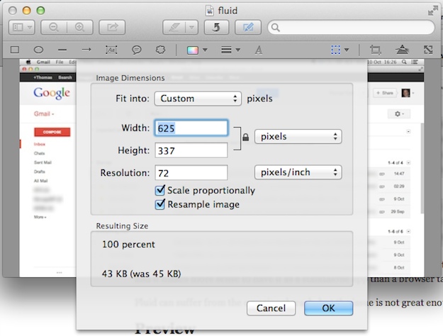
Task: Open the width/height pixels unit dropdown
Action: 298,136
